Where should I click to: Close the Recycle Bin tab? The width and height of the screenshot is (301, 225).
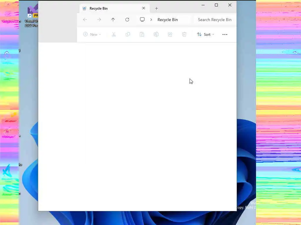click(x=143, y=8)
